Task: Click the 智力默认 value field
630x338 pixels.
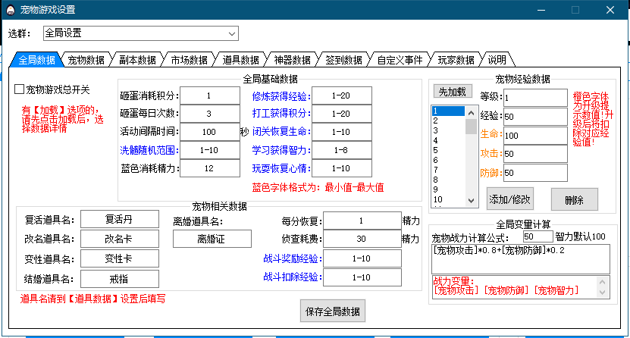Action: tap(538, 237)
